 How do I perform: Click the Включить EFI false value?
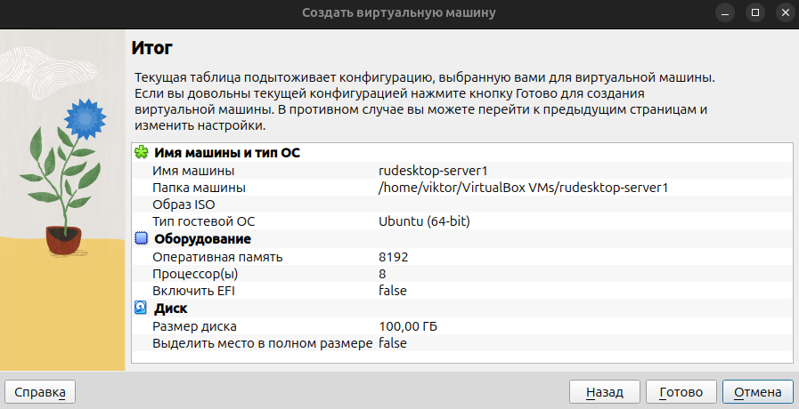pos(393,291)
